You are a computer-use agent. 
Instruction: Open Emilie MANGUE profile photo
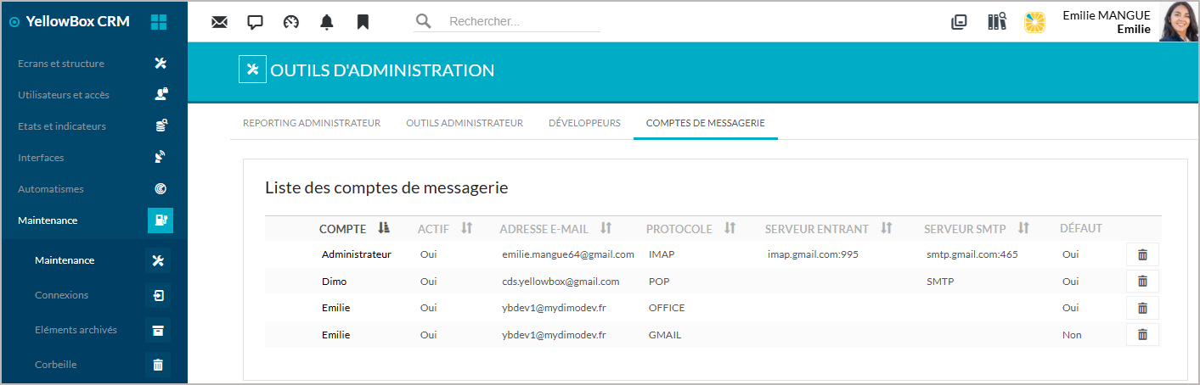1178,22
